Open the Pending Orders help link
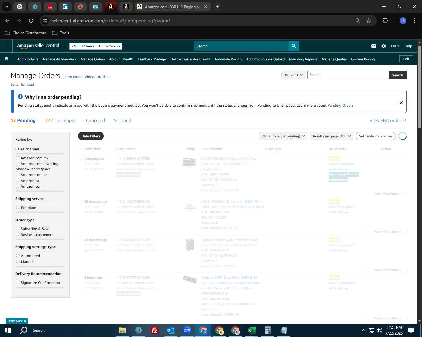The height and width of the screenshot is (337, 422). [340, 105]
